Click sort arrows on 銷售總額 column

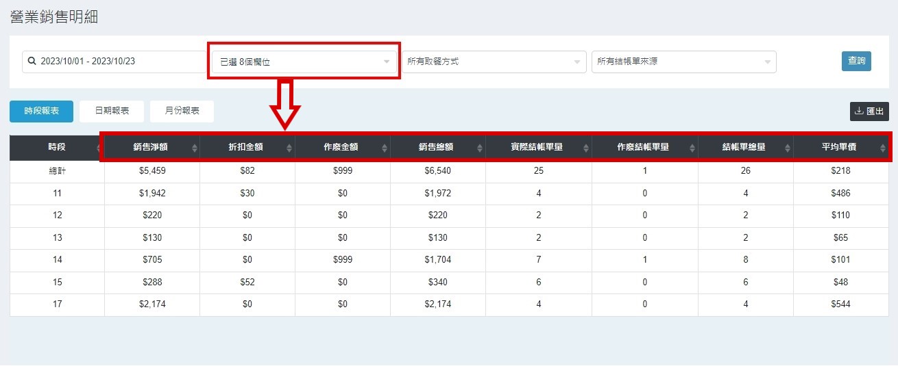[480, 148]
